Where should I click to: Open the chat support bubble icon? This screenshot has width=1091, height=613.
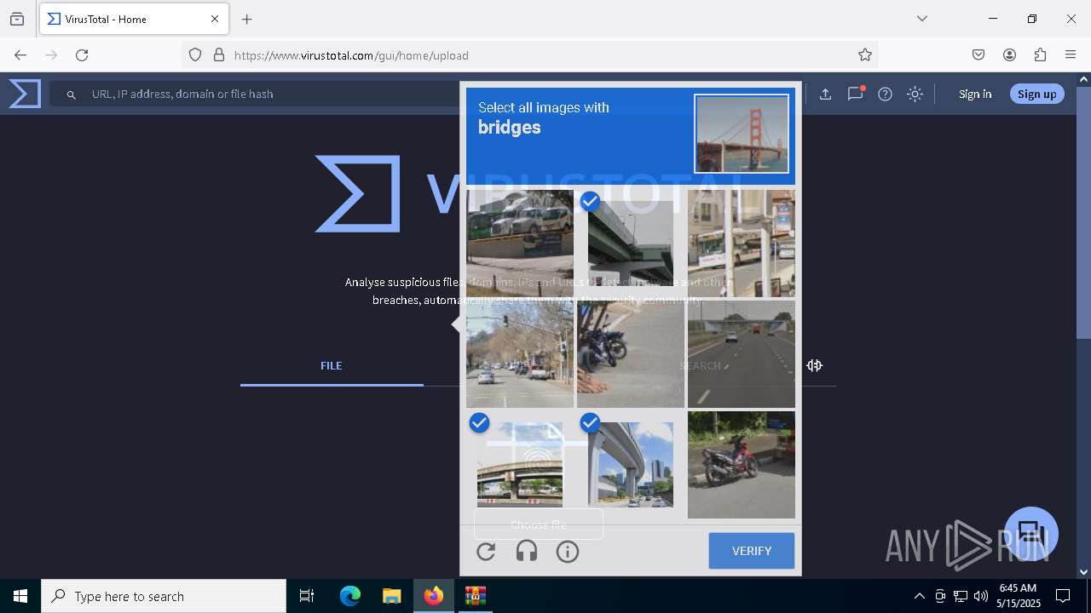(x=1031, y=534)
